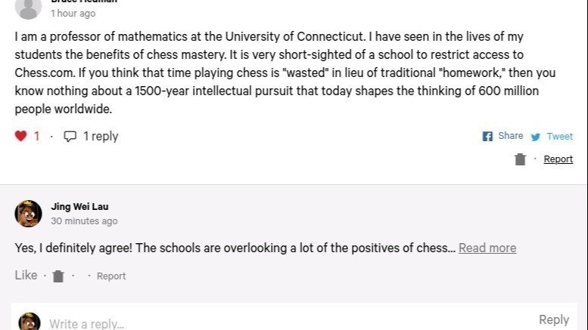Report the mathematics professor's comment

558,159
